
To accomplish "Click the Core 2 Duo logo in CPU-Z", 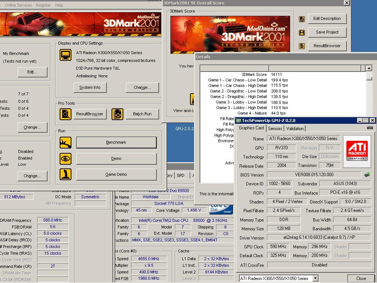I will click(221, 209).
